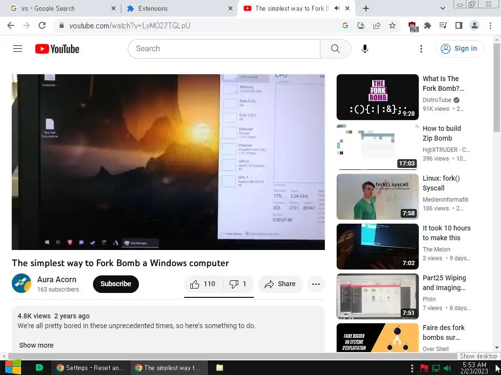Screen dimensions: 501x375
Task: Open volume control in system tray
Action: pyautogui.click(x=448, y=368)
